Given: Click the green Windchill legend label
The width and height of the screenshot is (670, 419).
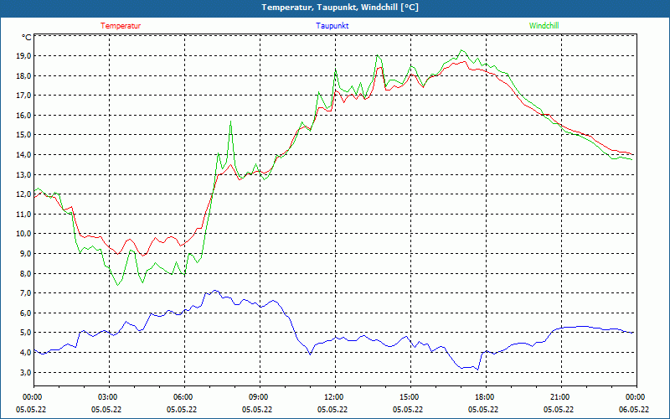Looking at the screenshot, I should [544, 26].
